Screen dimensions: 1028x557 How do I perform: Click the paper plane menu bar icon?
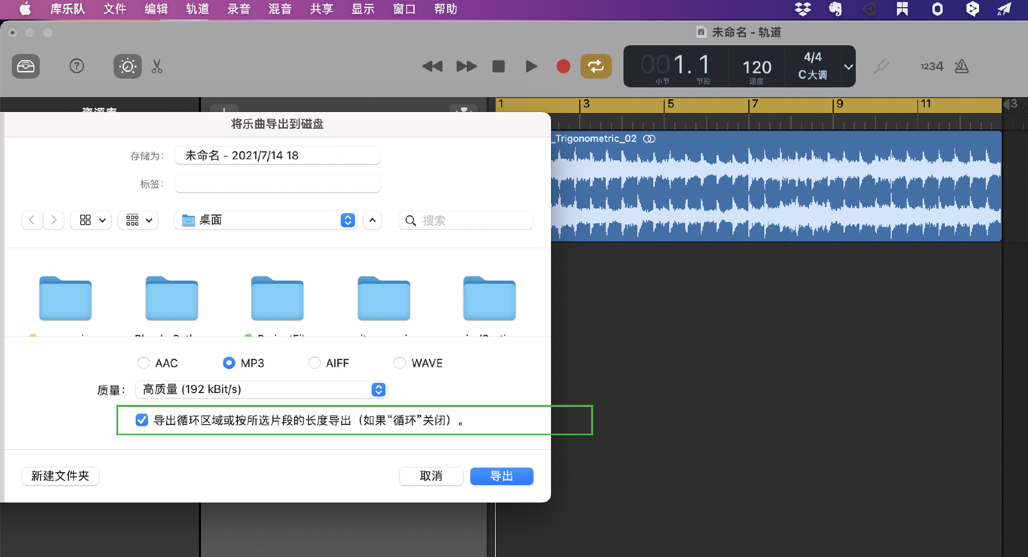1004,9
